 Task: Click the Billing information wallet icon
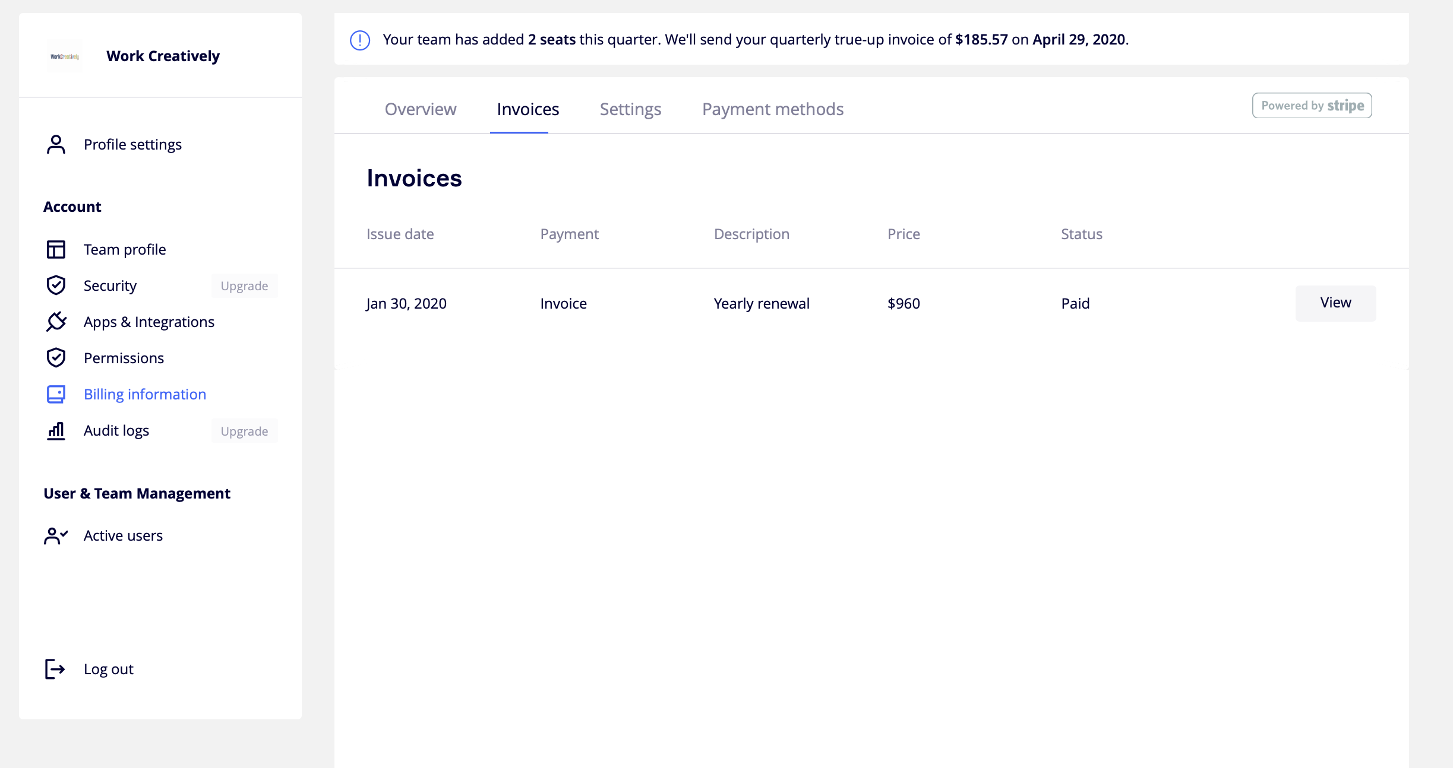(56, 394)
